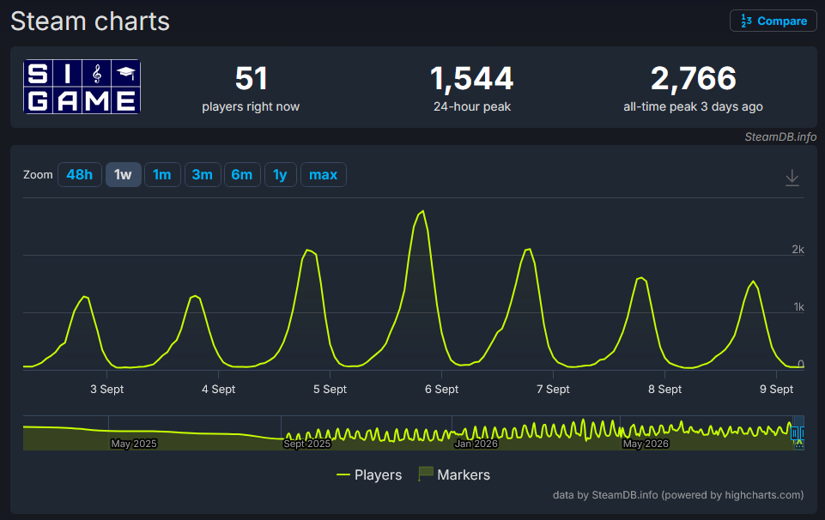Click the numbered icon in Compare button

746,21
